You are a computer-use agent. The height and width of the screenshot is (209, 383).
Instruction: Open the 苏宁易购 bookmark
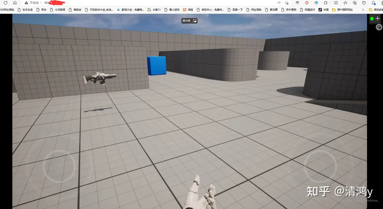tap(289, 10)
